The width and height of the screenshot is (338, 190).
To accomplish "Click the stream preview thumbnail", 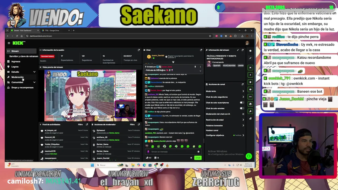I will tap(90, 96).
